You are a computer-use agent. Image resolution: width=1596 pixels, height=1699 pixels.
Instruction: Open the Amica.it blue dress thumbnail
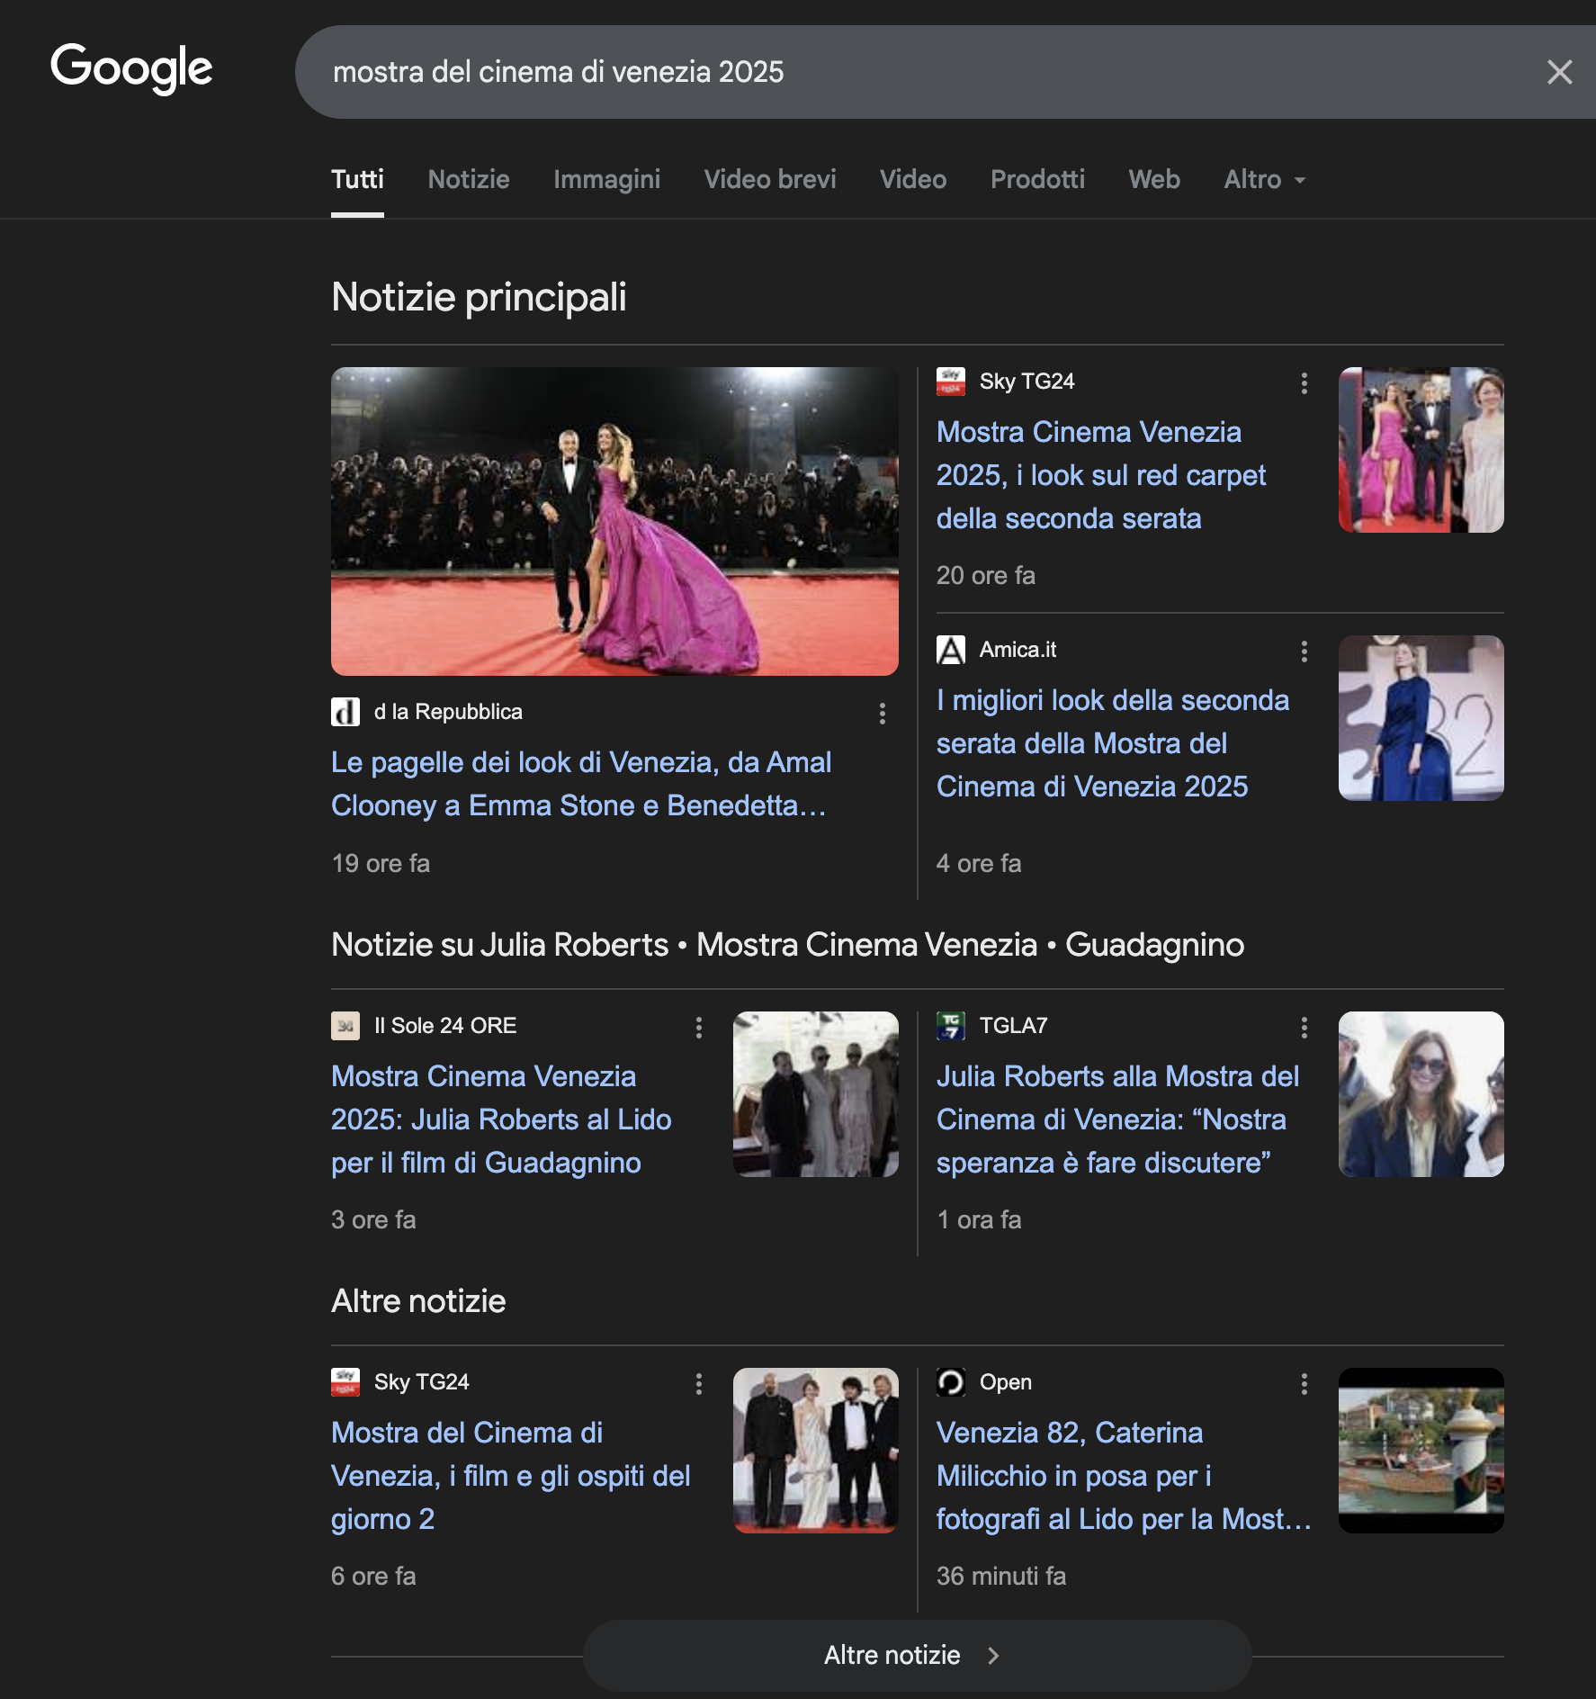point(1421,718)
